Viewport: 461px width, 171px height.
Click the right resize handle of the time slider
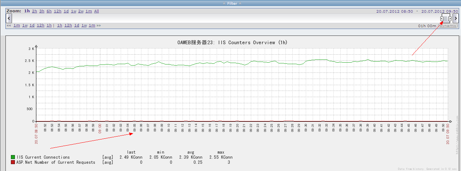pyautogui.click(x=450, y=18)
